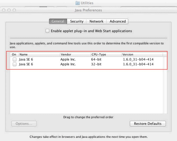Viewport: 177px width, 141px height.
Task: Click the Utilities folder icon in title
Action: click(78, 3)
